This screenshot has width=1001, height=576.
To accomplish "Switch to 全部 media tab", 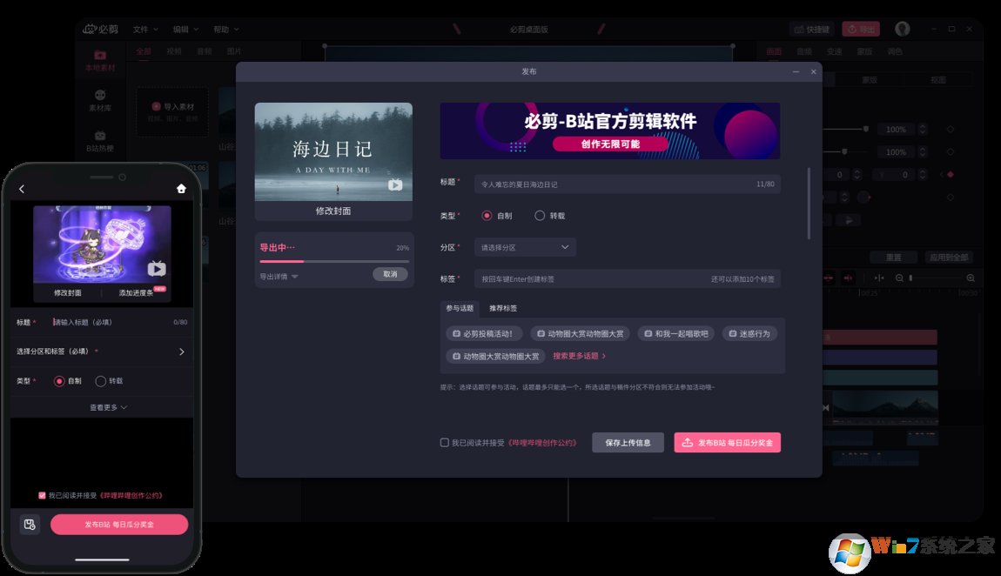I will point(144,51).
